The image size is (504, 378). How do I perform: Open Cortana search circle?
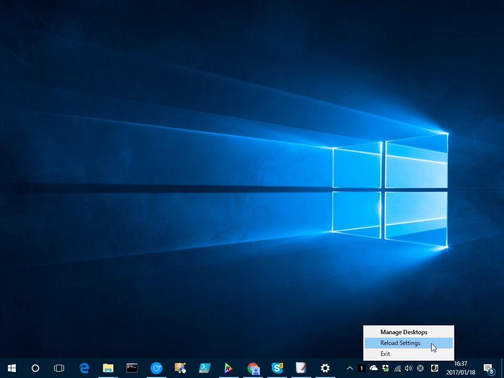(35, 368)
